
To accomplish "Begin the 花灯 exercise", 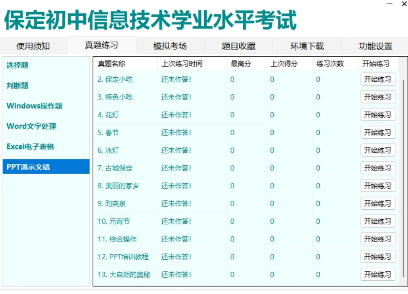I will point(378,114).
